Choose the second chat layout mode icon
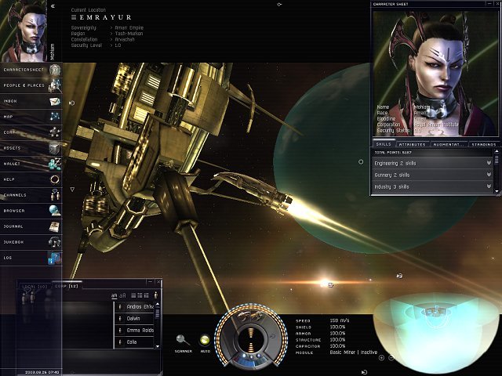Viewport: 502px width, 376px height. coord(140,295)
